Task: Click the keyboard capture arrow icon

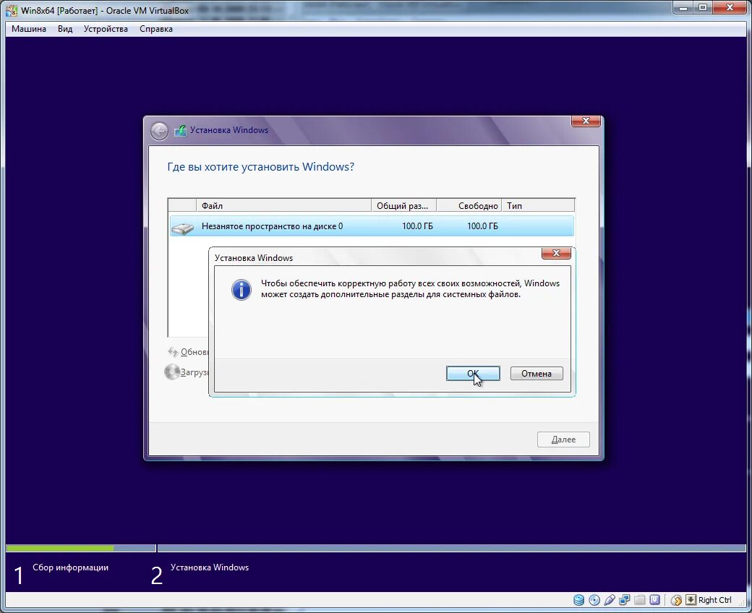Action: pyautogui.click(x=691, y=599)
